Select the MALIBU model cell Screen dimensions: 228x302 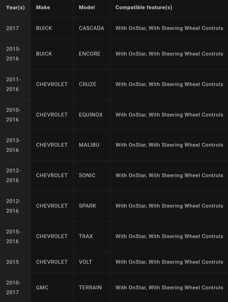coord(89,145)
